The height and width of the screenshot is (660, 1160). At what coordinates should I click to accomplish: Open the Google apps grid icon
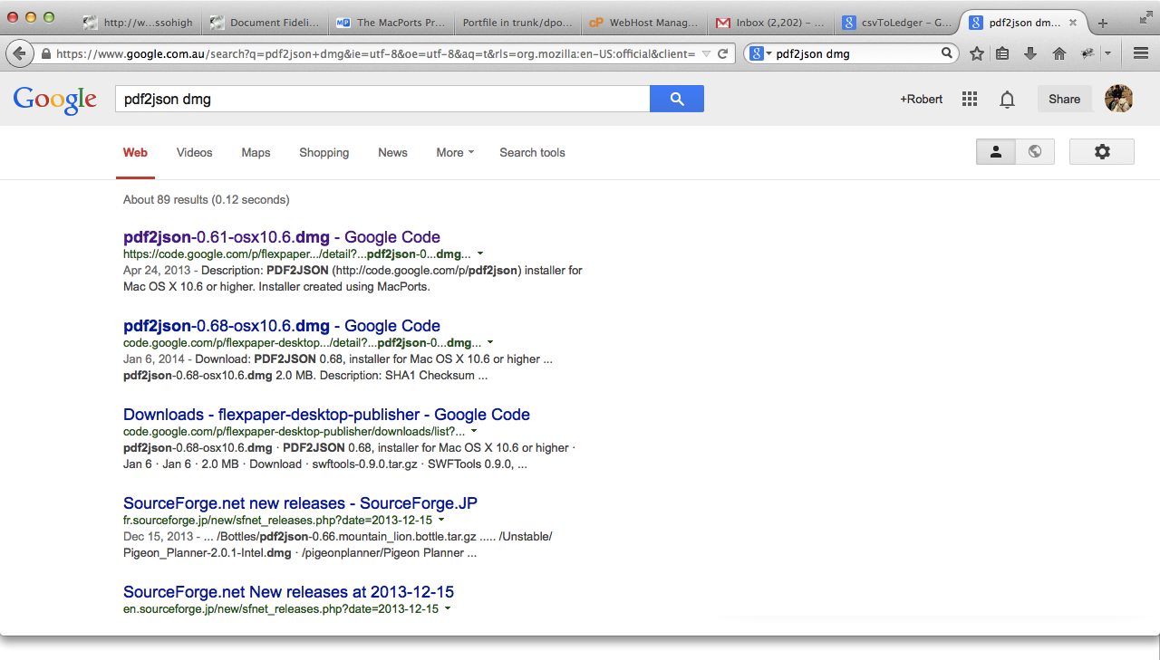[970, 100]
